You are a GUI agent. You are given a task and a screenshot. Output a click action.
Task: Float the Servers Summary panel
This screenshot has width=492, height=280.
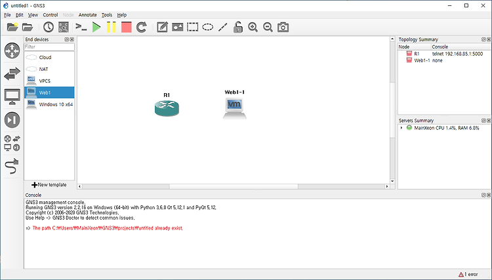pos(483,121)
